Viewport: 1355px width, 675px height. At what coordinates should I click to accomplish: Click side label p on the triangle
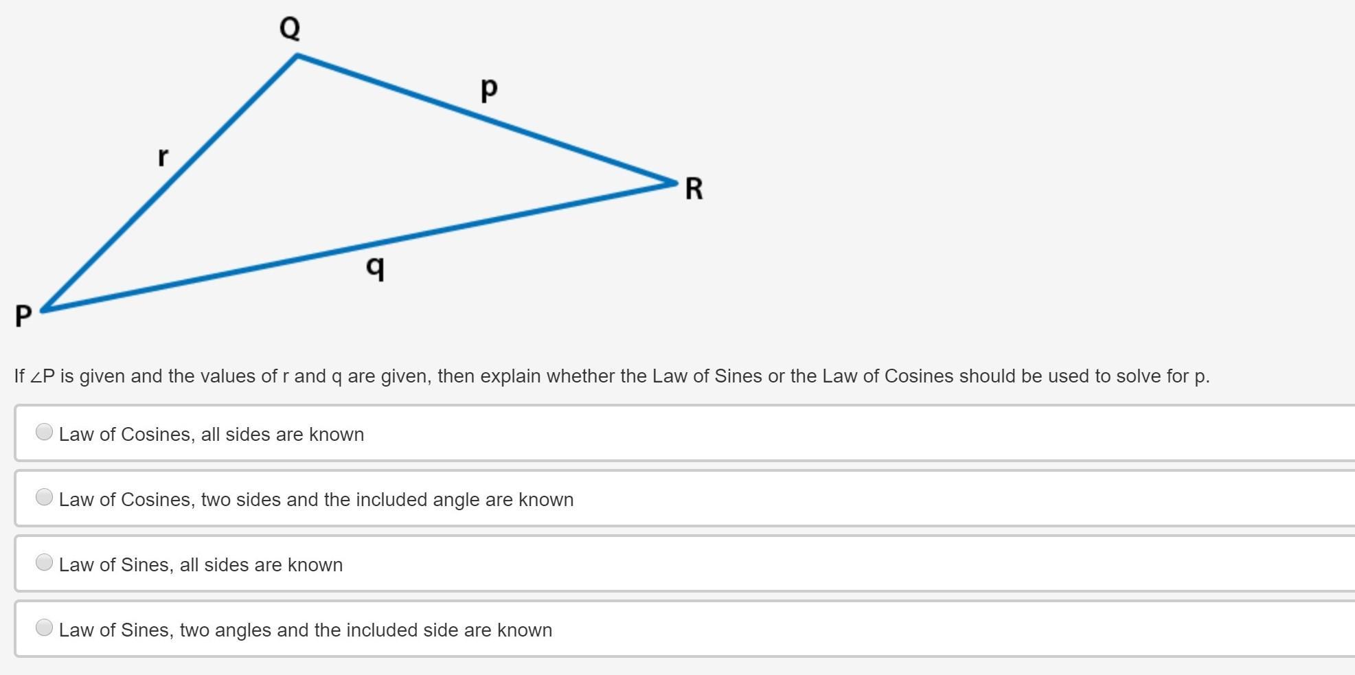(x=489, y=89)
